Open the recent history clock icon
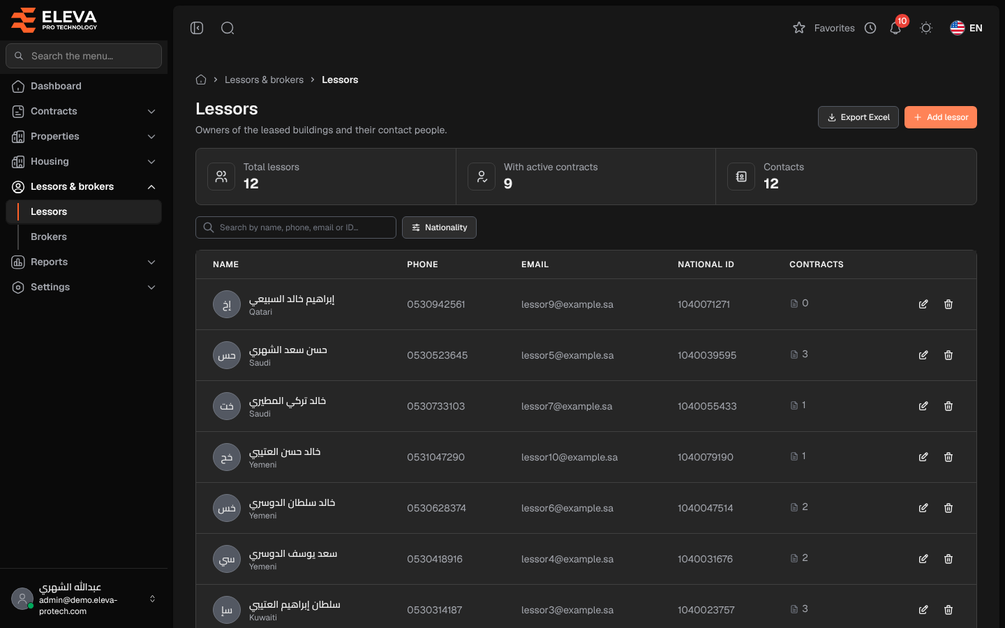The image size is (1005, 628). (870, 28)
